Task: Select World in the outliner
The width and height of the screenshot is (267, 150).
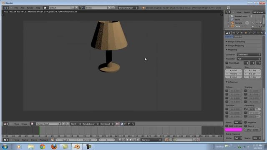Action: [x=237, y=20]
